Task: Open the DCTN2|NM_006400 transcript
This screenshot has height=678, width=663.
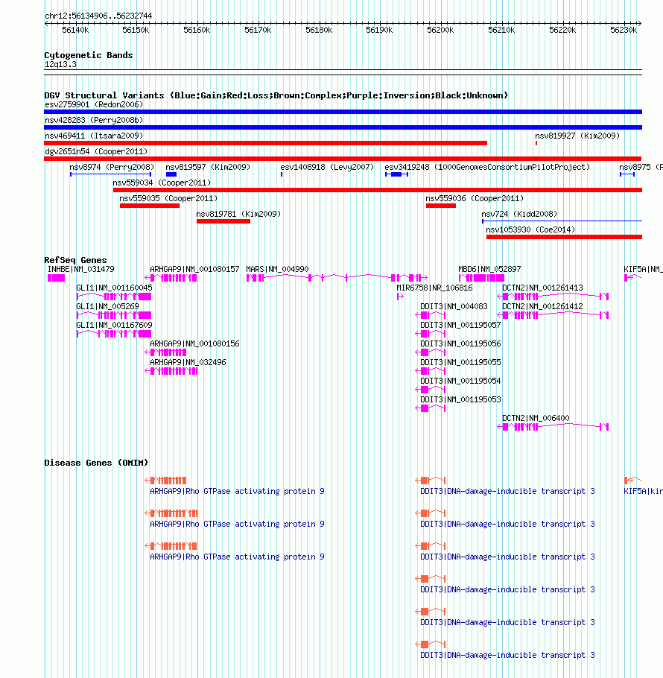Action: tap(553, 427)
